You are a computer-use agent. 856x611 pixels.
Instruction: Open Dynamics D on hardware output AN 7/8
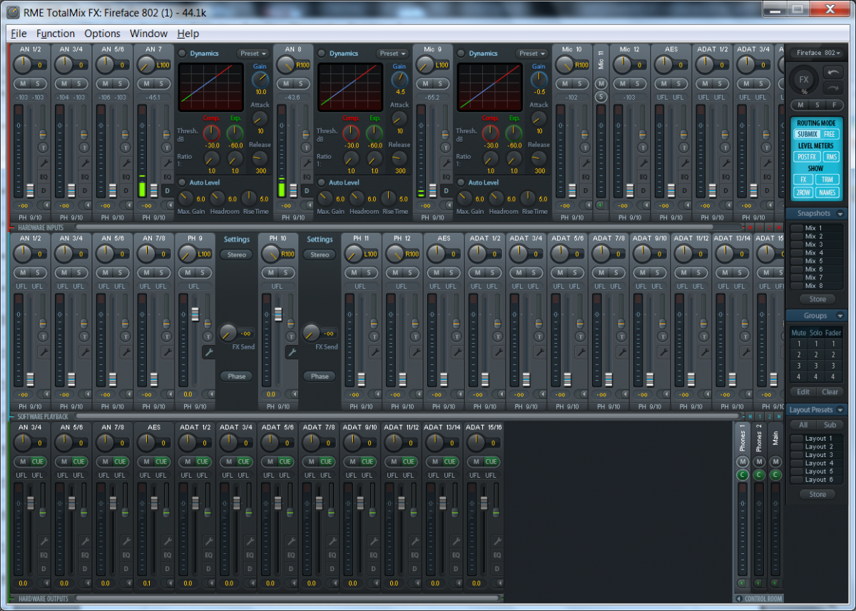pos(126,568)
